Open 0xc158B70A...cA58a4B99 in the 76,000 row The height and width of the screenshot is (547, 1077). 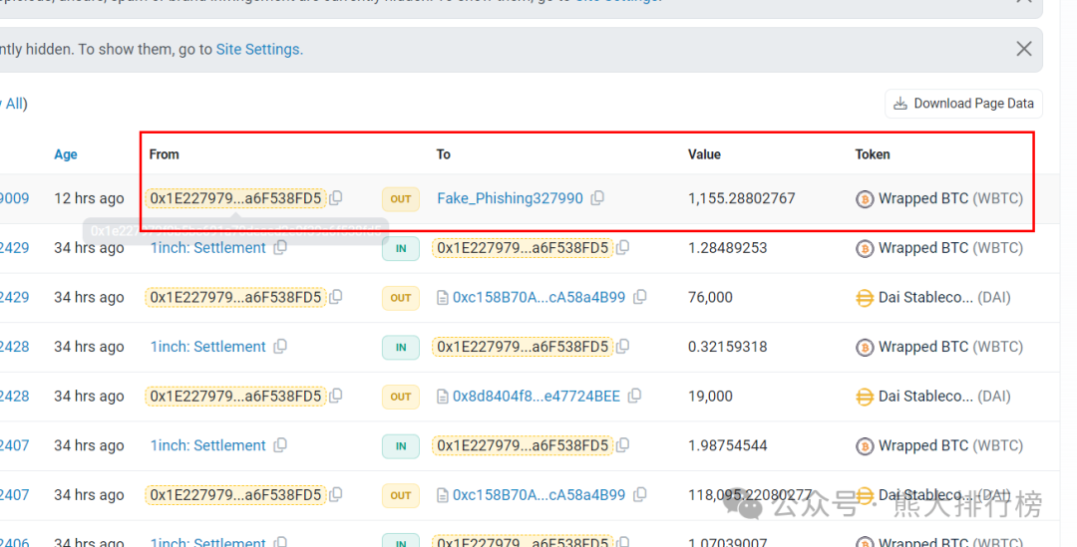point(539,297)
